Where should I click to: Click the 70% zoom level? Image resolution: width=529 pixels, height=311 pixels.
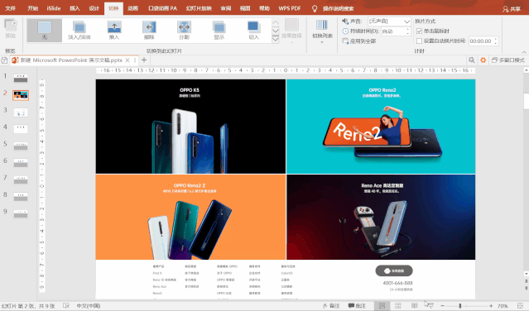tap(503, 306)
